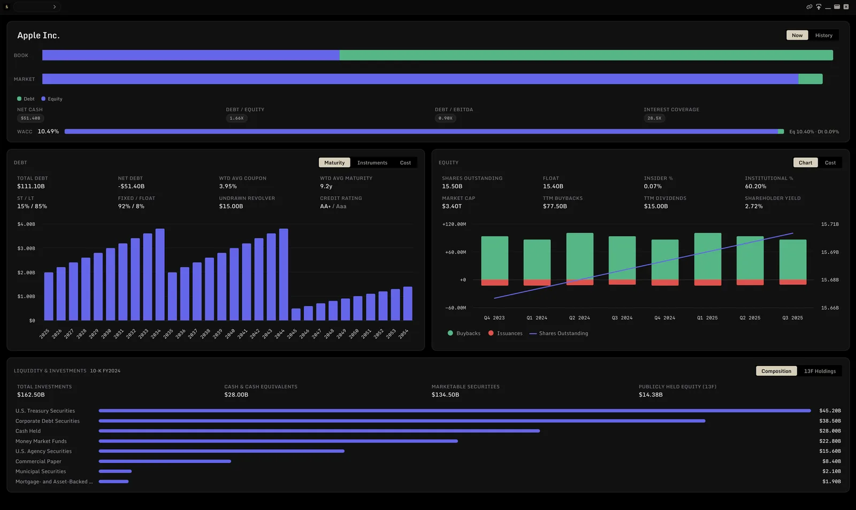The height and width of the screenshot is (510, 856).
Task: Click the pin-to-top arrow icon in the title bar
Action: pos(819,7)
